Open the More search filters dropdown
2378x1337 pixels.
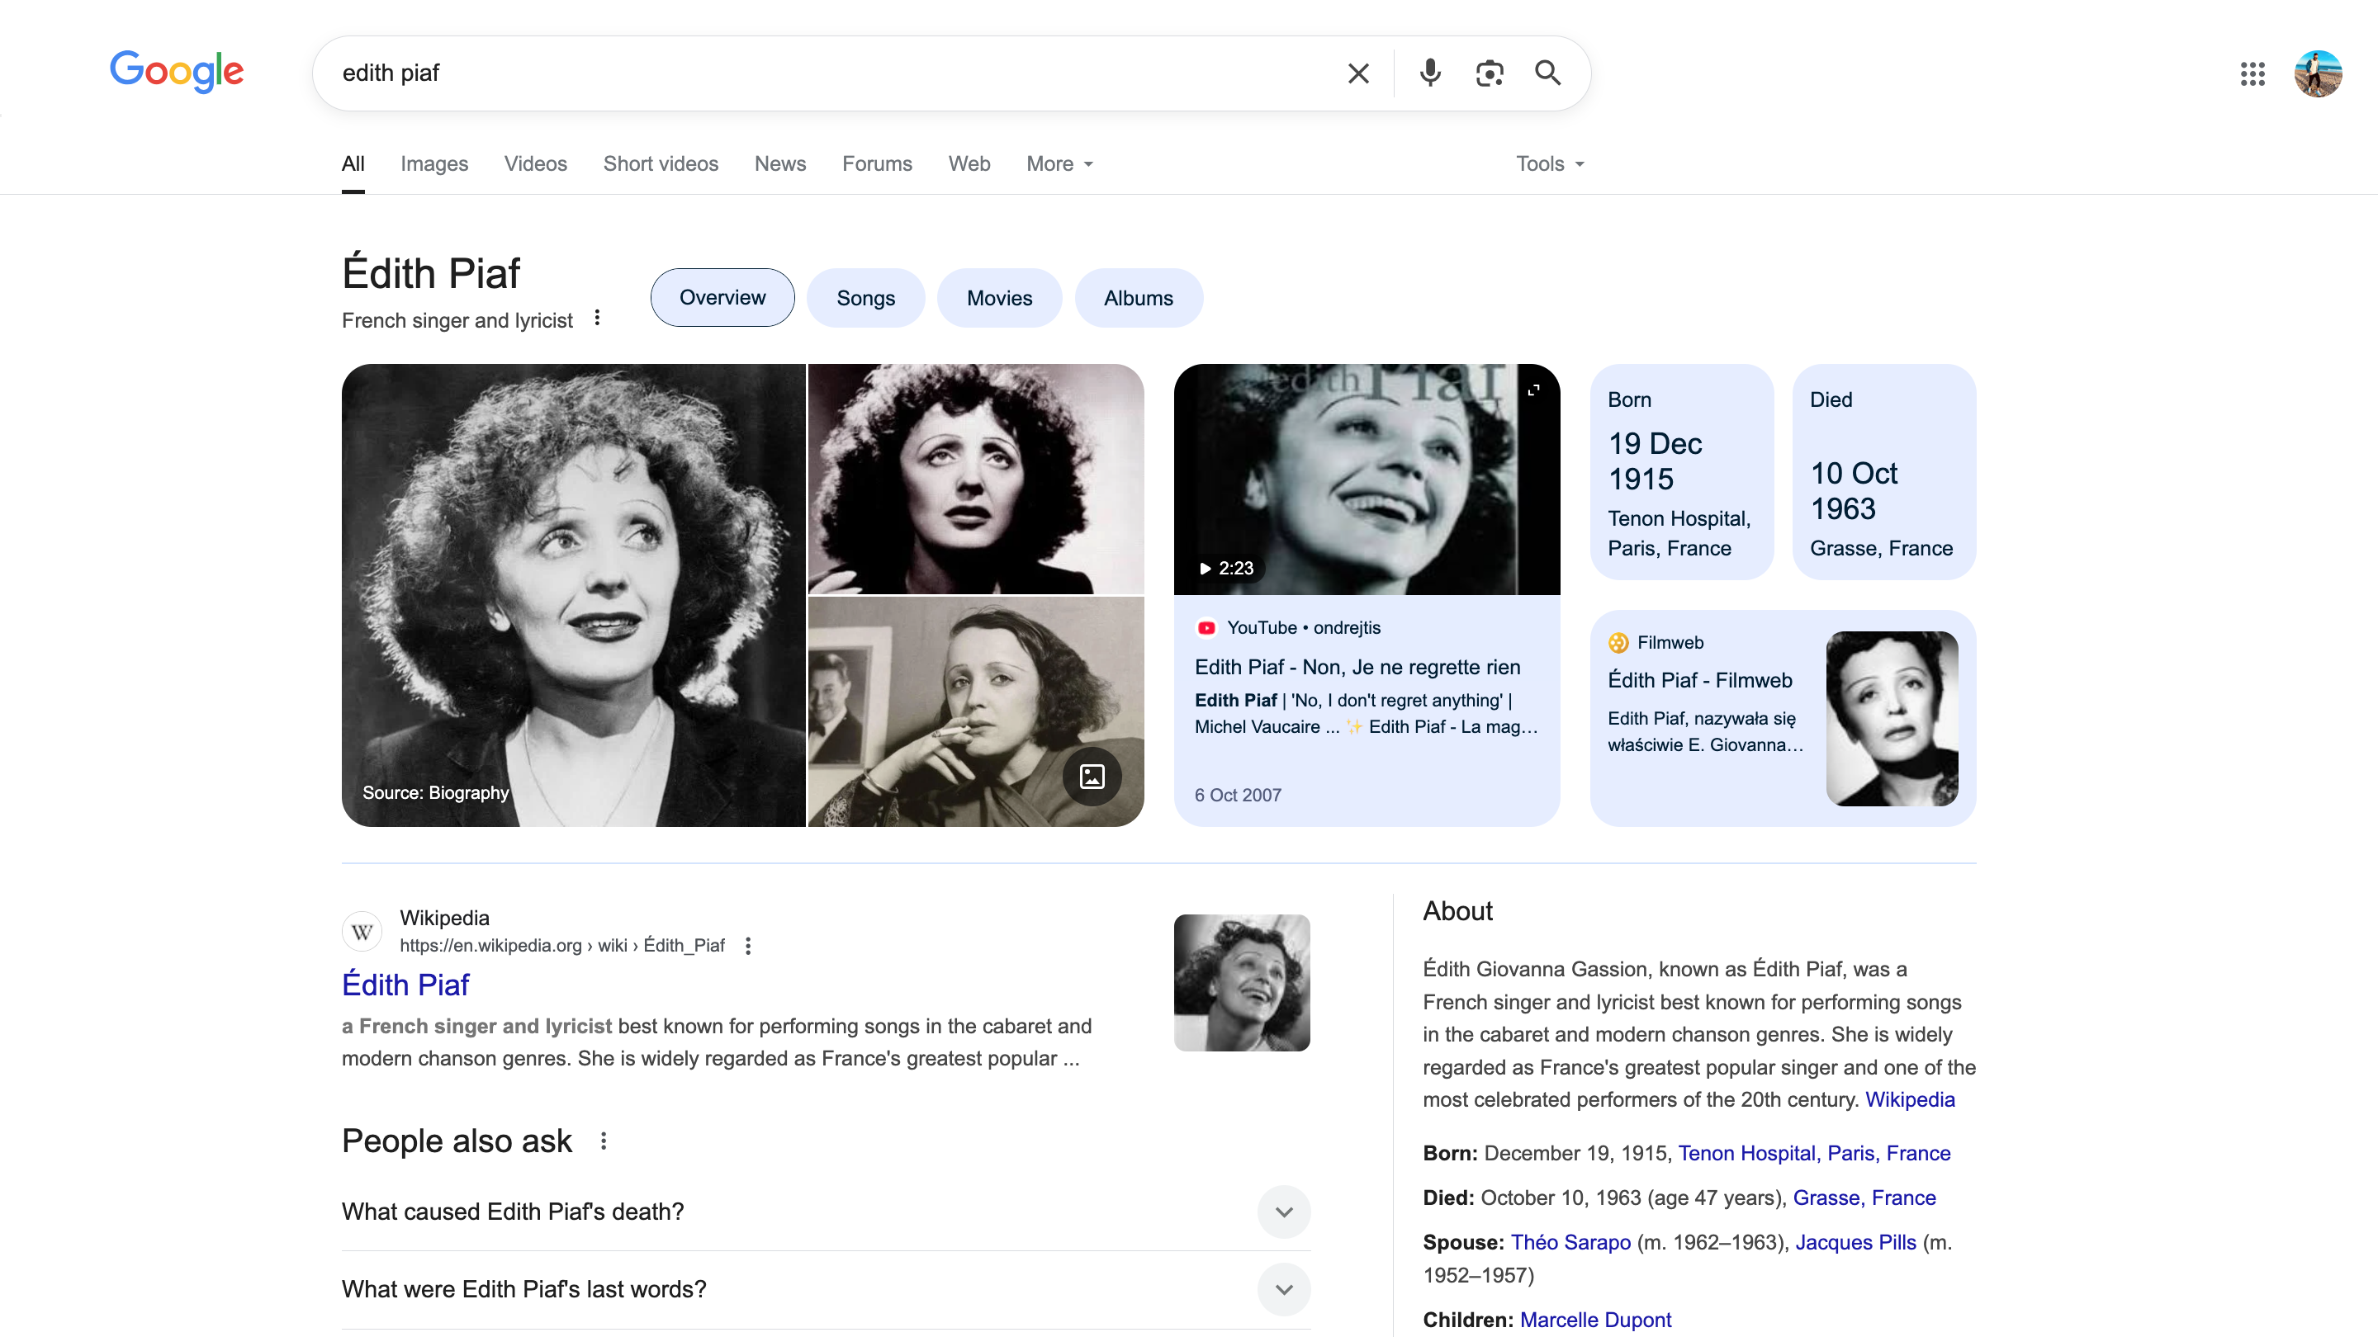[1059, 164]
